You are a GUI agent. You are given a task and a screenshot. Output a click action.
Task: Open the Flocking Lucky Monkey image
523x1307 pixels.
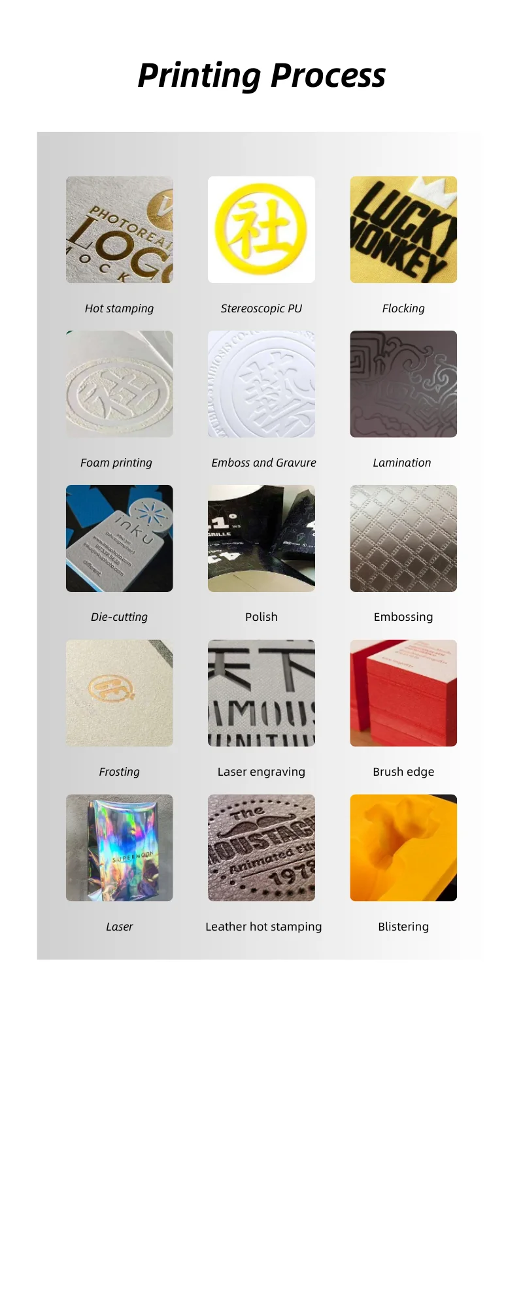pos(403,229)
